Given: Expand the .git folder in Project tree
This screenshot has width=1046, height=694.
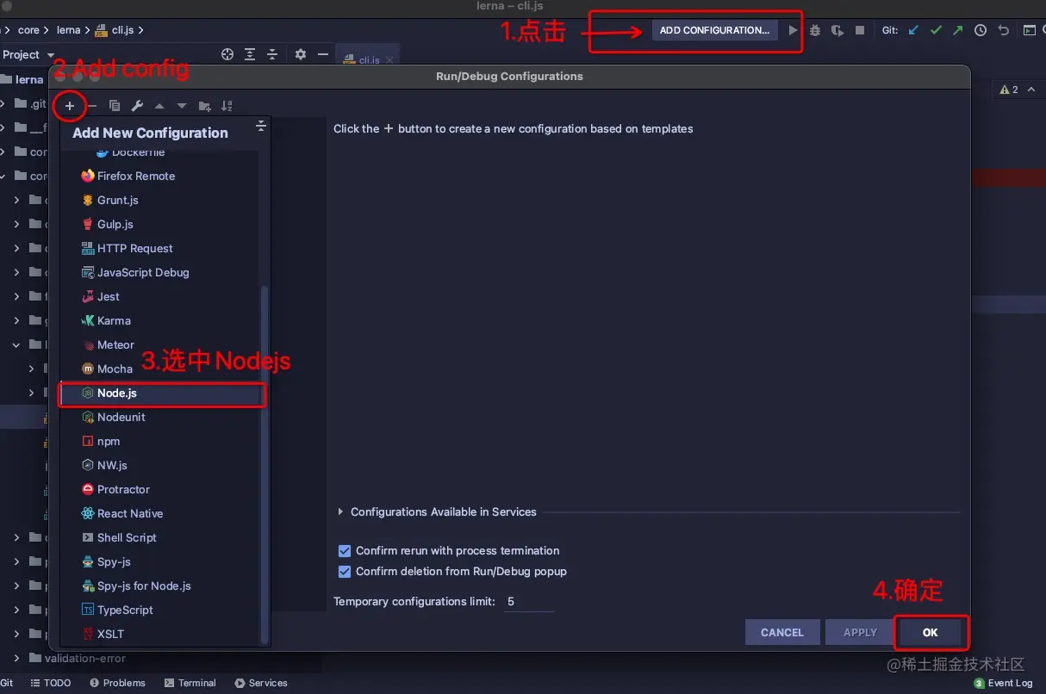Looking at the screenshot, I should 3,104.
